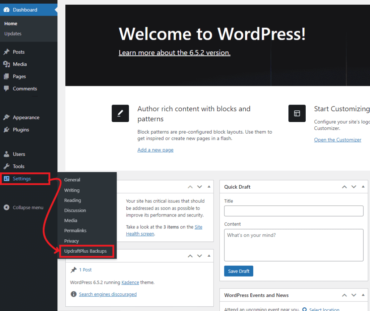Click the pushpin icon next to 1 Post
The width and height of the screenshot is (370, 311).
pos(74,270)
